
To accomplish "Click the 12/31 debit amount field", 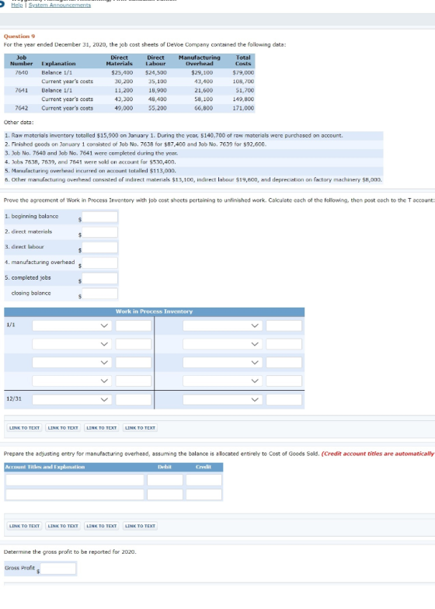I will (x=134, y=399).
